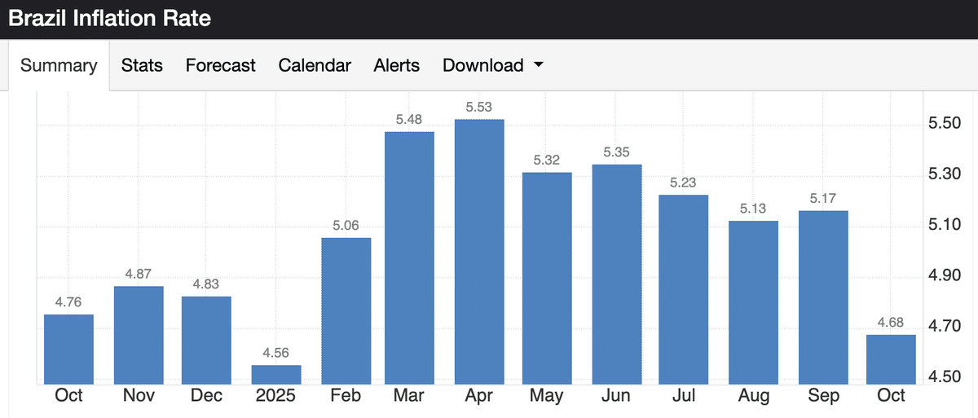Switch to the Stats tab

(x=142, y=65)
